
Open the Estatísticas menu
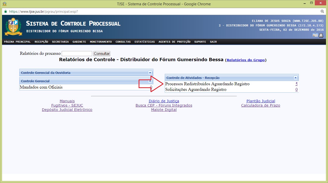coord(144,42)
